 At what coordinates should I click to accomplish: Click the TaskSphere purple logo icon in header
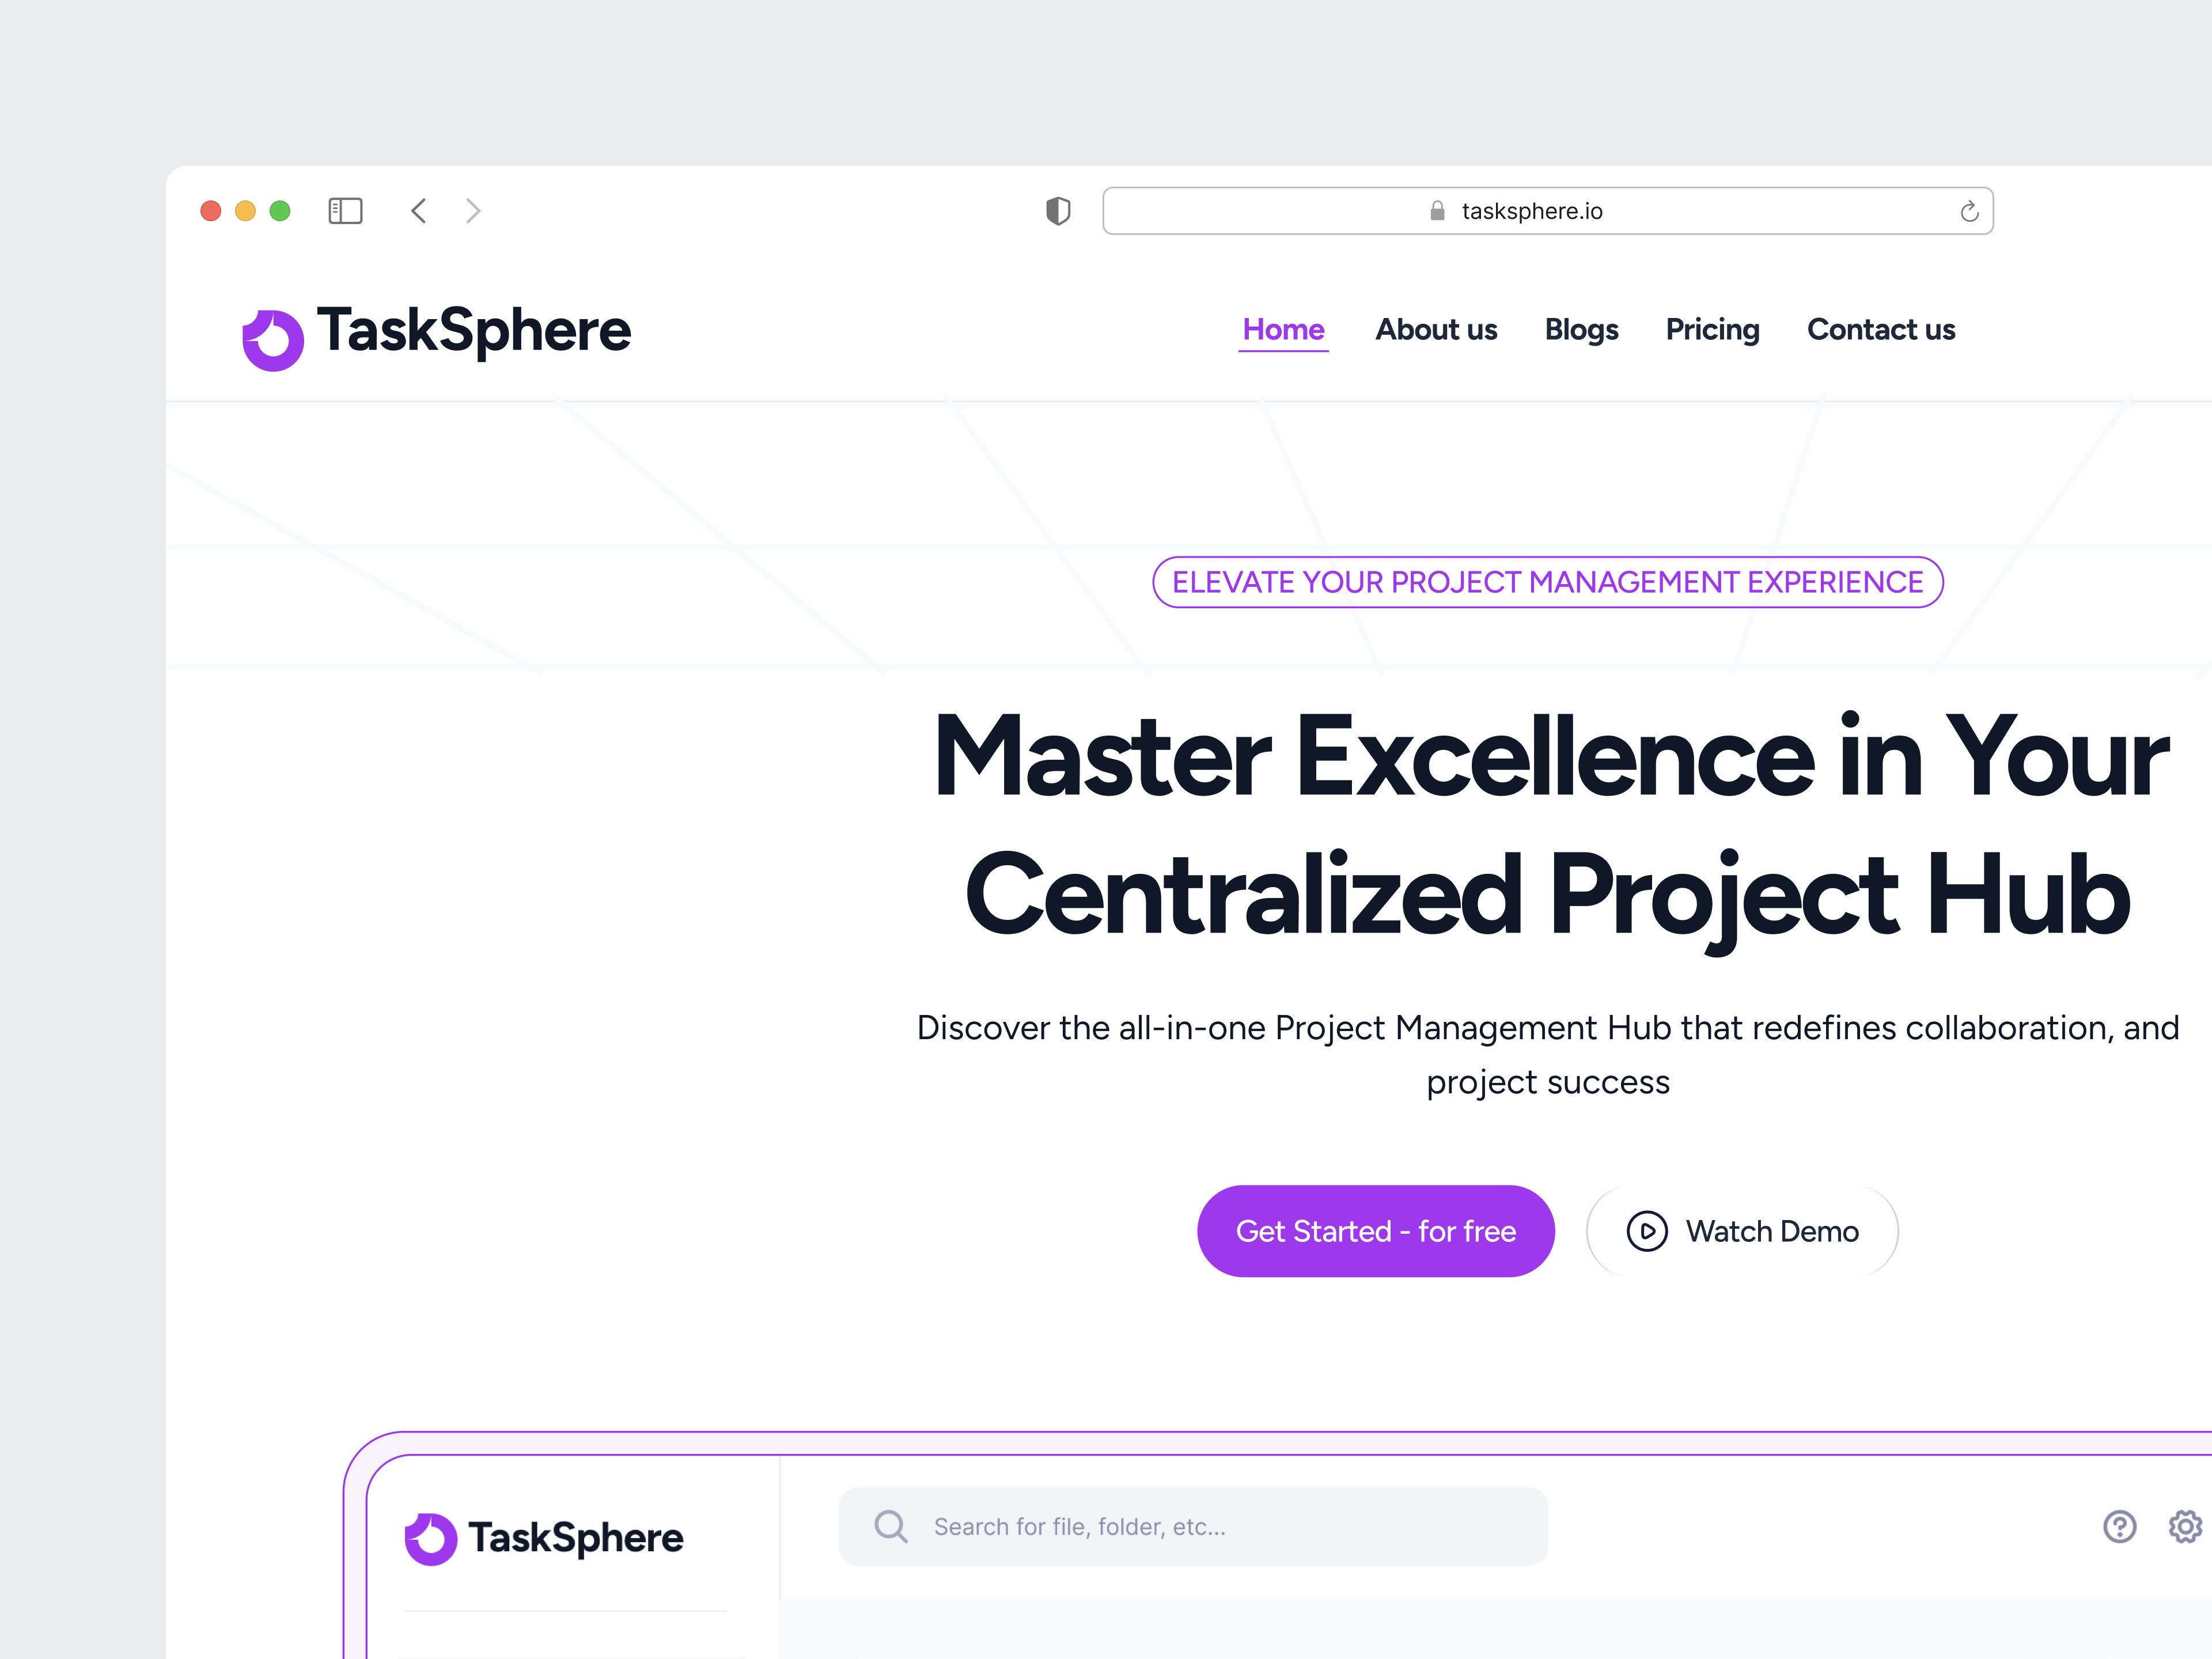[272, 339]
